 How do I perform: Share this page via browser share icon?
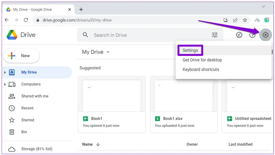236,20
